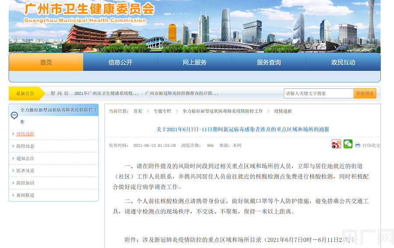Select 医者风采 in the sidebar list
This screenshot has height=248, width=394.
coord(25,171)
